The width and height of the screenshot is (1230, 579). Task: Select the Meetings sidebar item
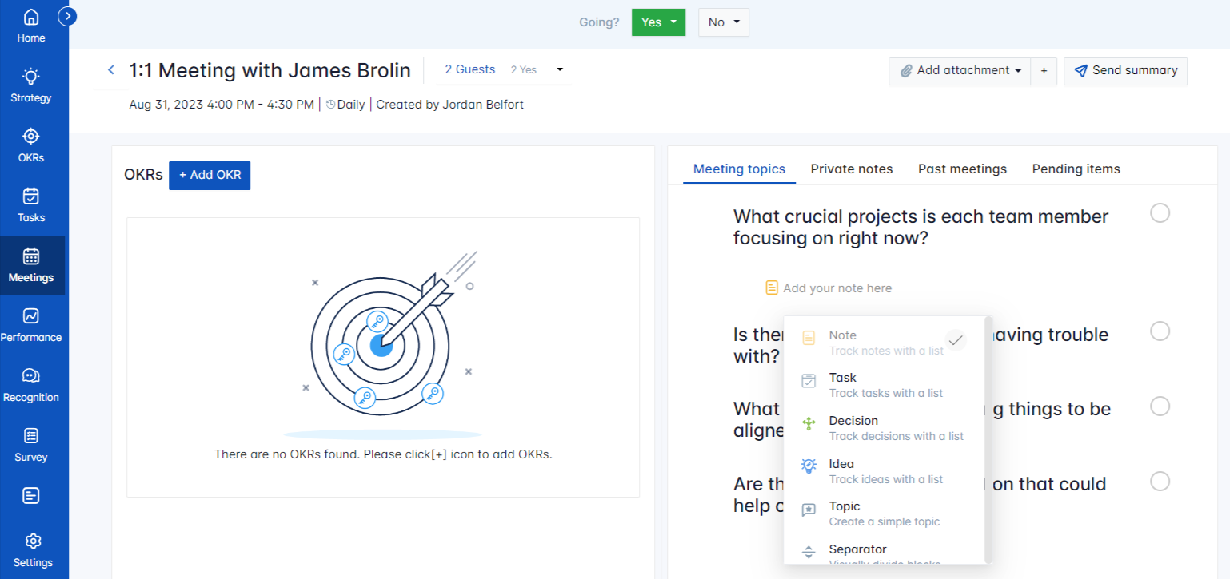[x=31, y=265]
